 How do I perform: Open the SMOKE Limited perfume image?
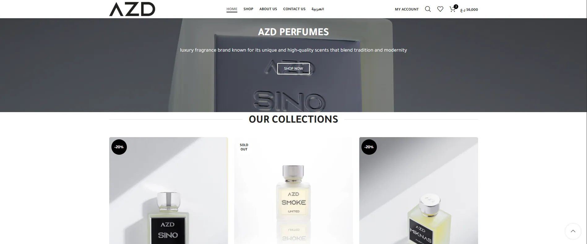pos(293,191)
